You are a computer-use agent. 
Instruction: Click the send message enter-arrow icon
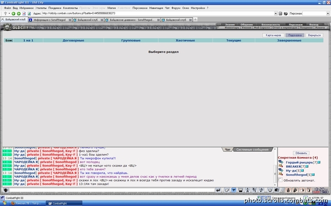pyautogui.click(x=218, y=190)
